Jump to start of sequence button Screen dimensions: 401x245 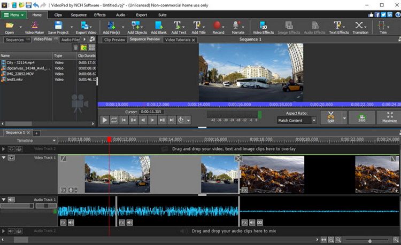point(124,120)
